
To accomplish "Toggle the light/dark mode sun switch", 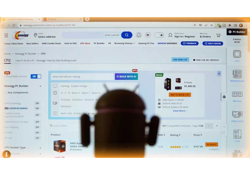I will (x=159, y=35).
